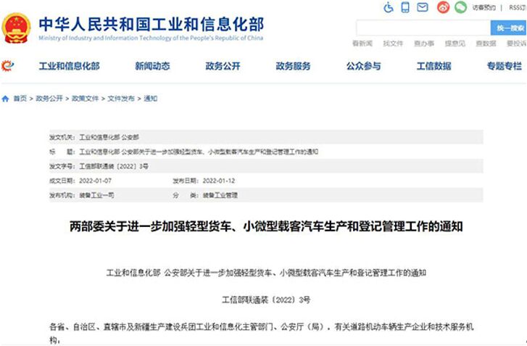Click the paragraph beginning 各省、自治区、直辖市

point(262,333)
